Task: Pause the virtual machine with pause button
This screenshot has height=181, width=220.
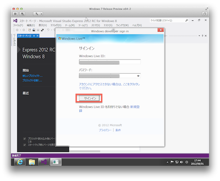Action: 15,14
